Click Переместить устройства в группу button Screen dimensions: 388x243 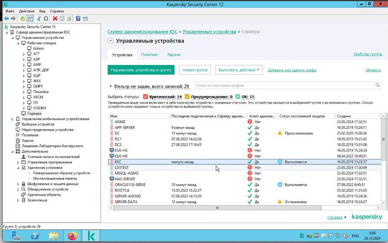pos(141,70)
